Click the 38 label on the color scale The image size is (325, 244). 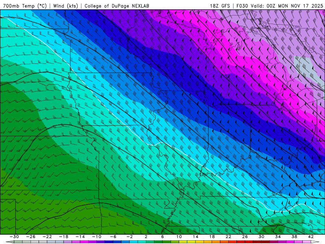[294, 237]
